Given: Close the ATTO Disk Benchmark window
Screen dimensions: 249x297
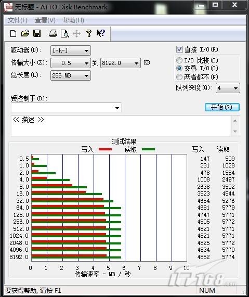Looking at the screenshot, I should pyautogui.click(x=234, y=5).
